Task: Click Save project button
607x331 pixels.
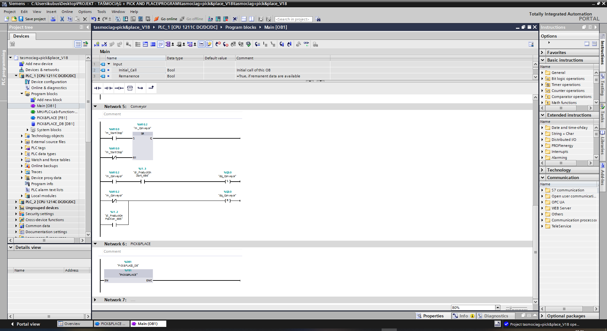Action: pyautogui.click(x=32, y=19)
